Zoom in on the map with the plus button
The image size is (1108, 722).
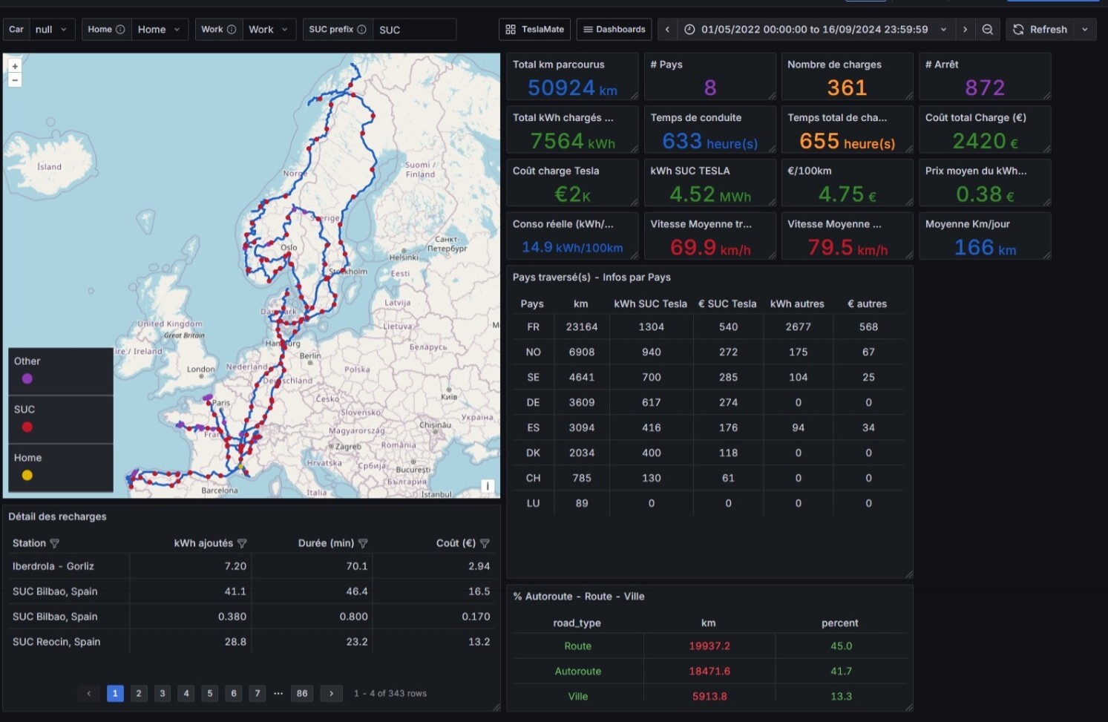pos(15,67)
